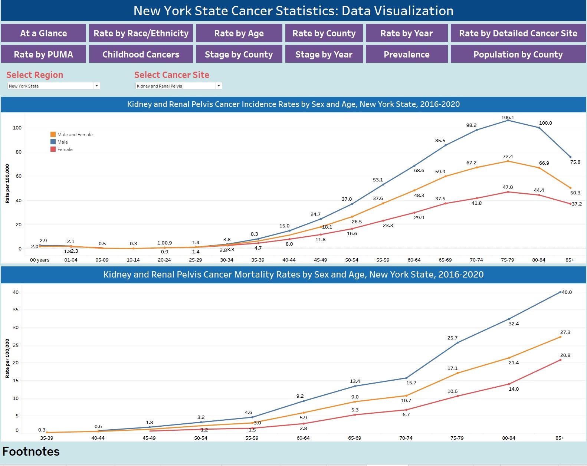This screenshot has width=587, height=466.
Task: Select the Male and Female legend label
Action: [x=75, y=134]
